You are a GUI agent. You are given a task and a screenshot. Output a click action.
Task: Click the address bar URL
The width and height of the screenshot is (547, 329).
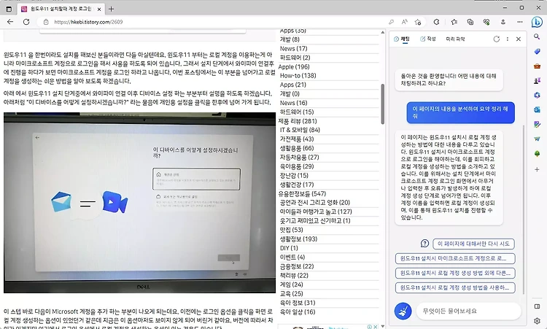(x=88, y=22)
